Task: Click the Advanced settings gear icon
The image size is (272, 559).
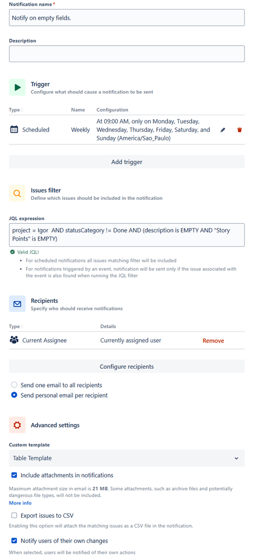Action: point(17,425)
